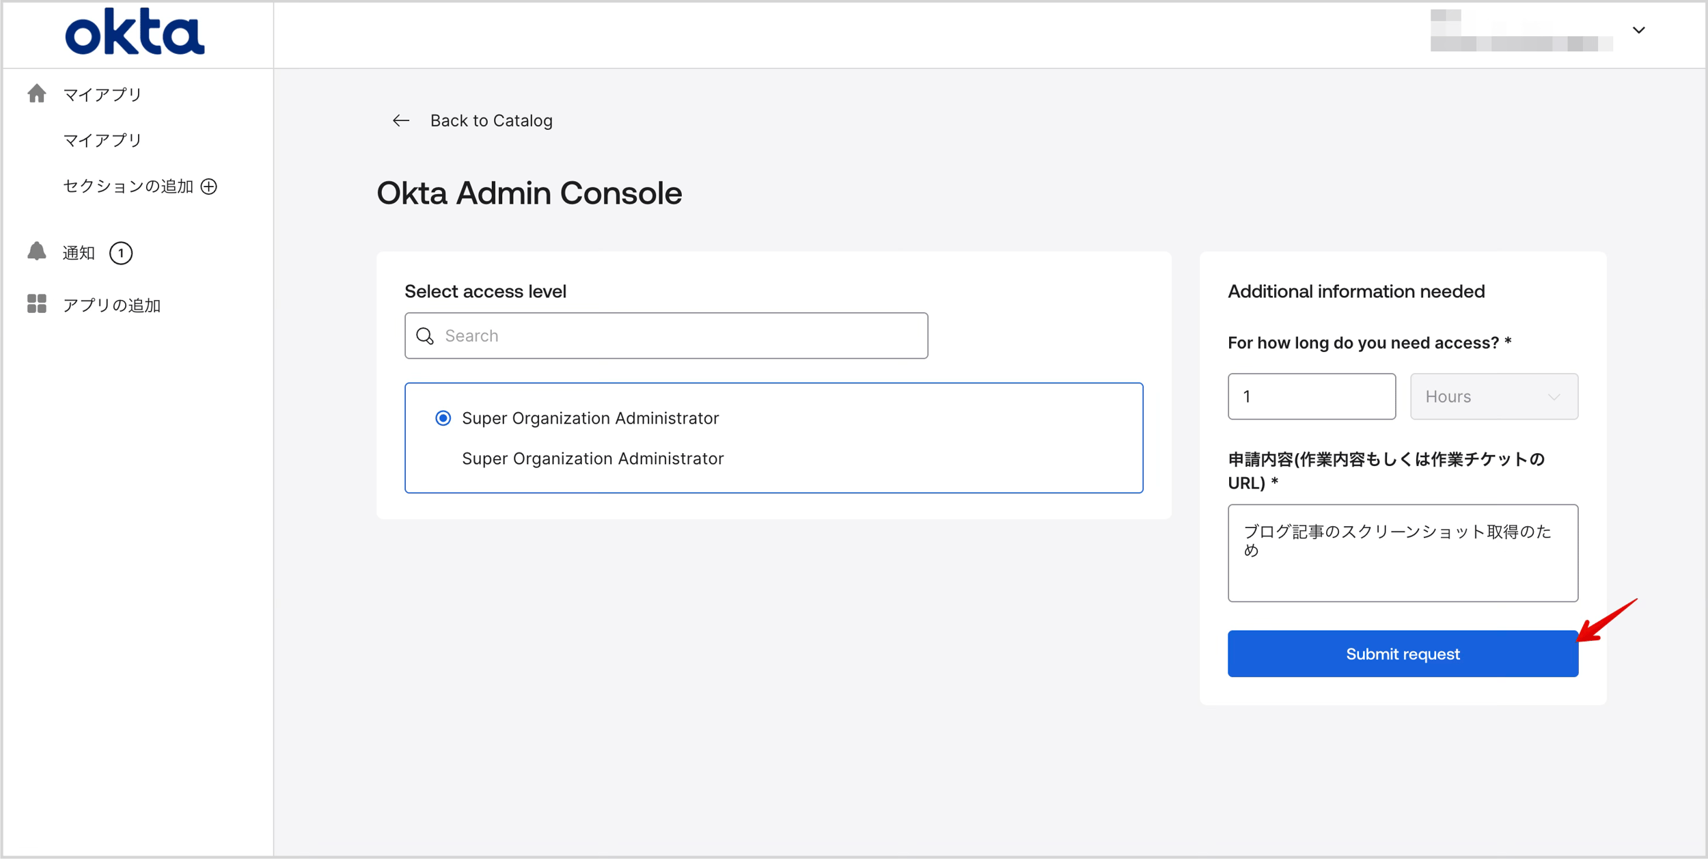This screenshot has height=859, width=1708.
Task: Open マイアプリ from the sidebar
Action: coord(101,139)
